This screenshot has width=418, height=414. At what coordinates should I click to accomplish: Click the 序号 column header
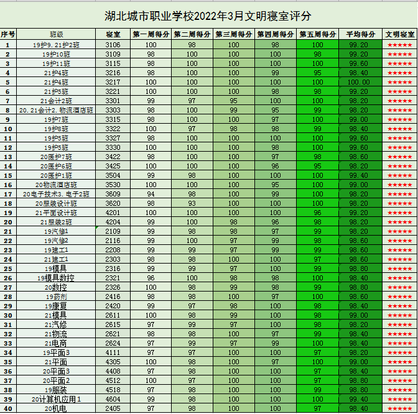(8, 34)
